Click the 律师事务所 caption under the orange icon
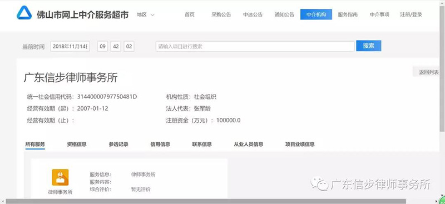Screen dimensions: 445x204 pyautogui.click(x=60, y=192)
